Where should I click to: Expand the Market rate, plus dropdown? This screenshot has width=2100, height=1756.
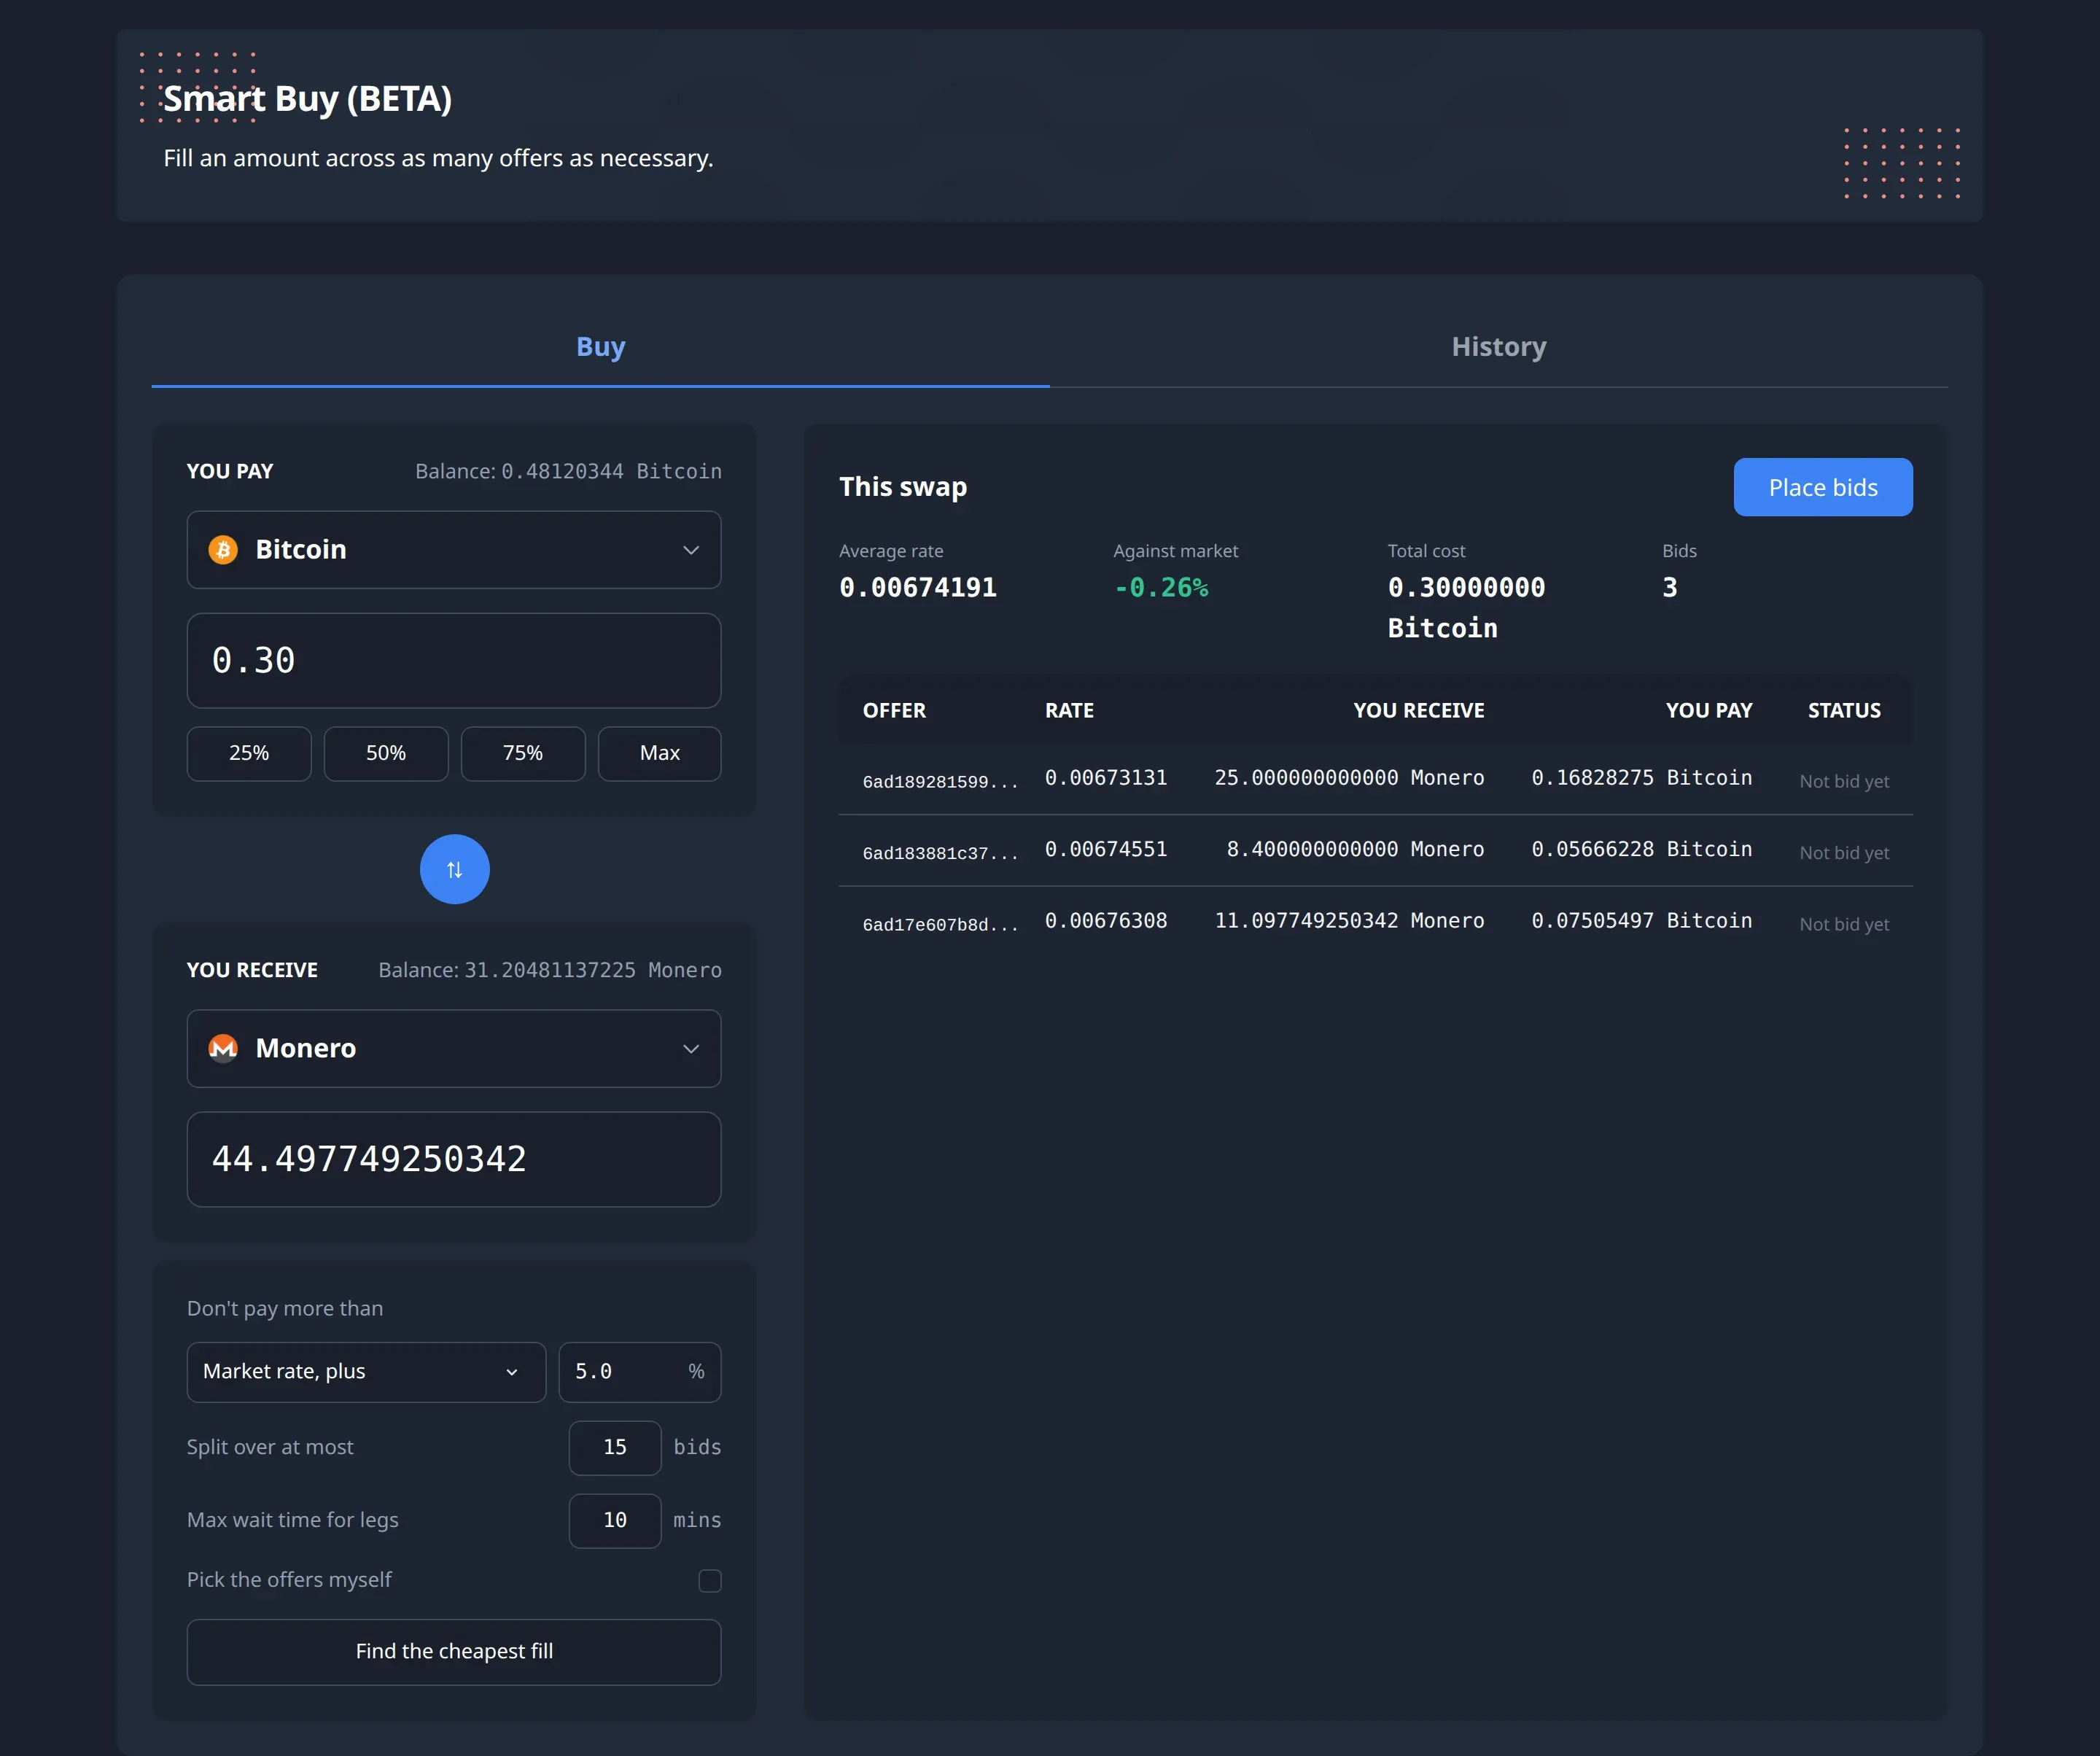tap(366, 1371)
